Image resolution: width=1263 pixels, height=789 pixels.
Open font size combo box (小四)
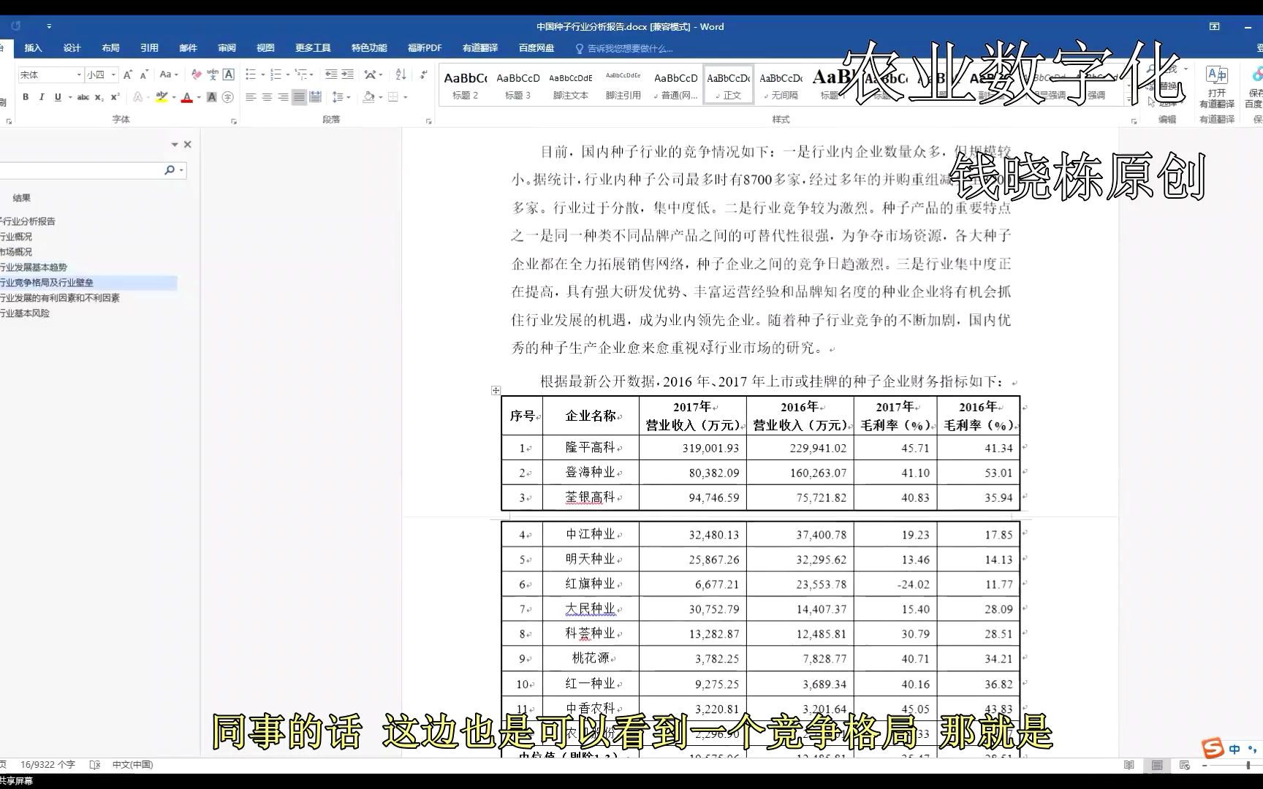(101, 75)
